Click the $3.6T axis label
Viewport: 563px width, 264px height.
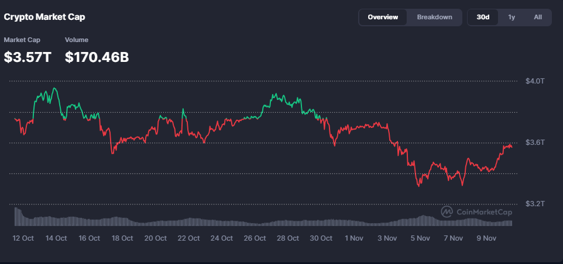[534, 143]
